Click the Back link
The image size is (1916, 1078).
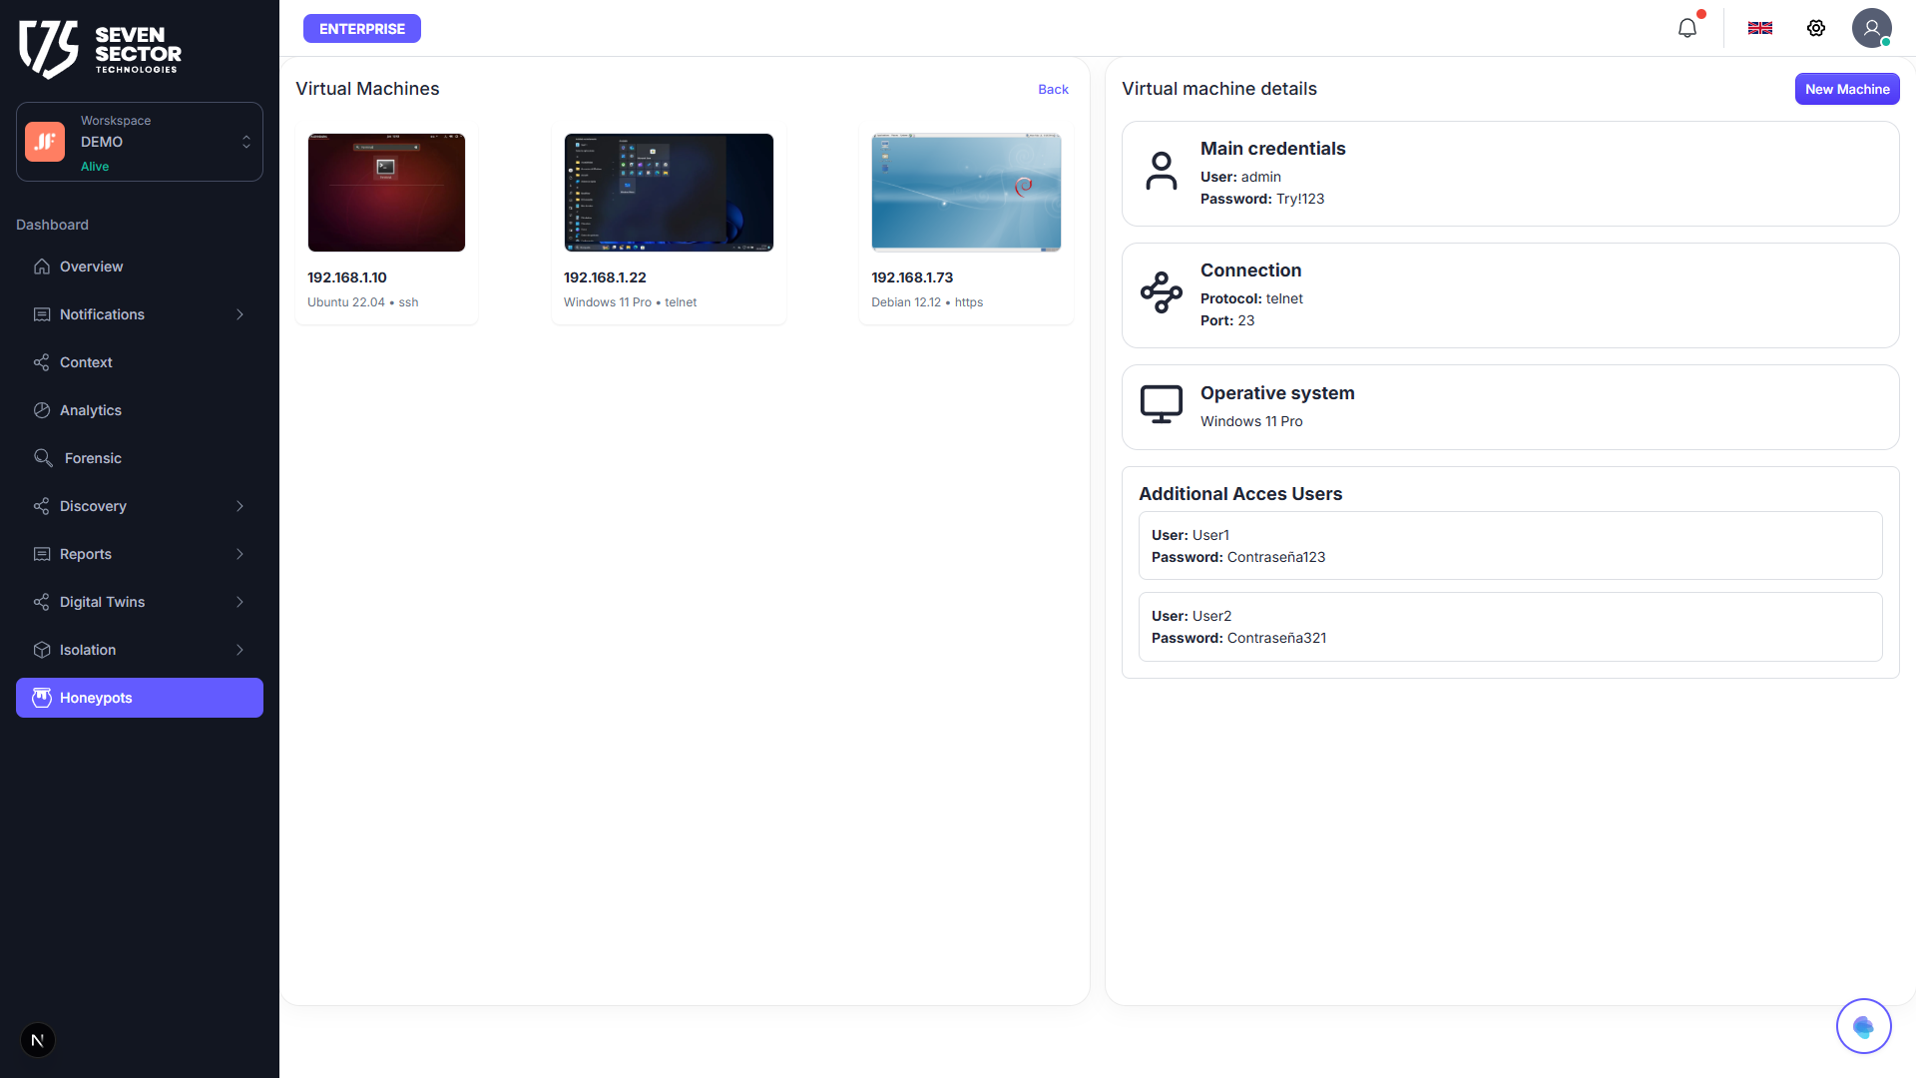coord(1053,89)
